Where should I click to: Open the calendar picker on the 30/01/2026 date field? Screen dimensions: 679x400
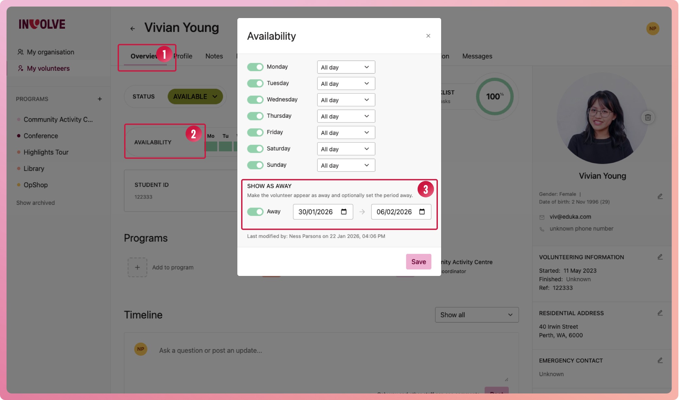(x=344, y=212)
